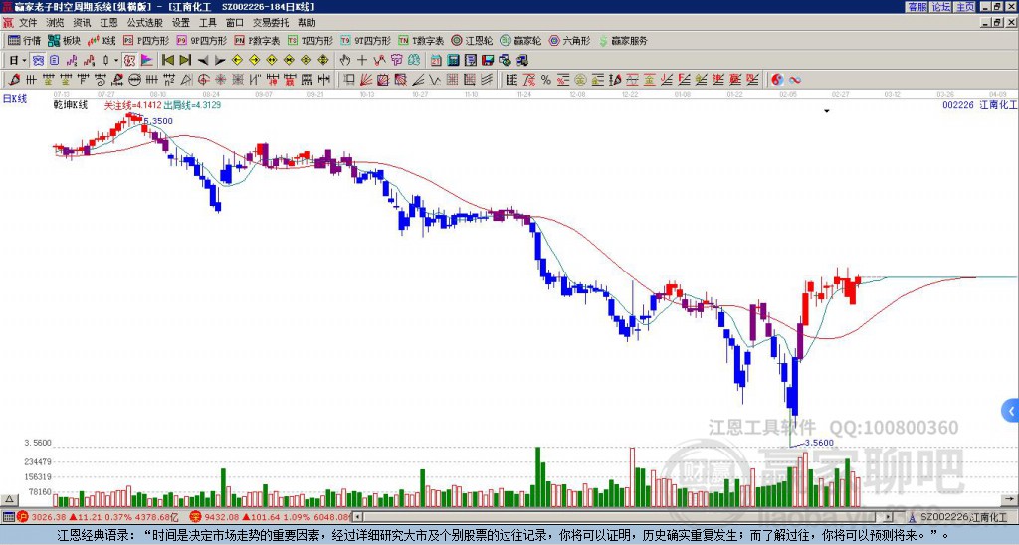This screenshot has height=545, width=1019.
Task: Step chart right with black right arrow
Action: 220,61
